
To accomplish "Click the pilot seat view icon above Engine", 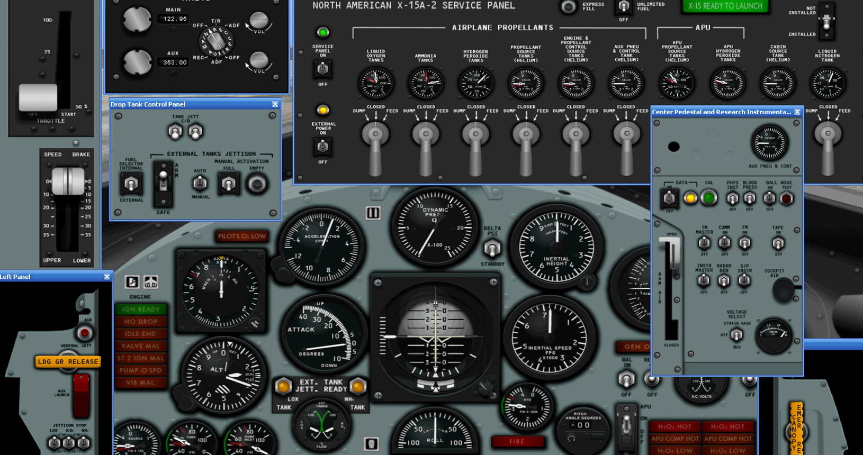I will 132,282.
